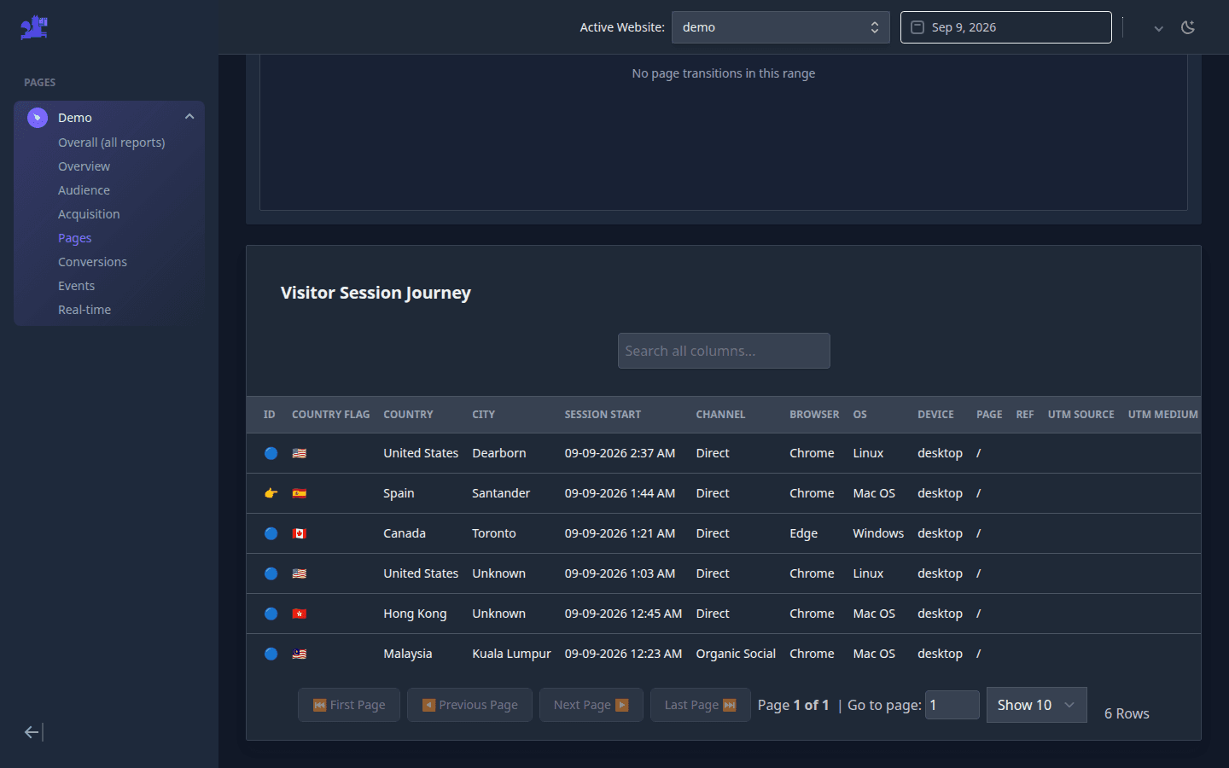Image resolution: width=1229 pixels, height=768 pixels.
Task: Click the Hong Kong flag icon
Action: point(299,614)
